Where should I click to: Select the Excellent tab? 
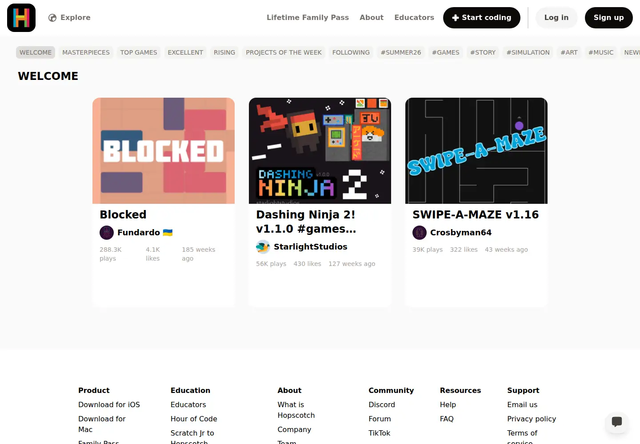(185, 52)
